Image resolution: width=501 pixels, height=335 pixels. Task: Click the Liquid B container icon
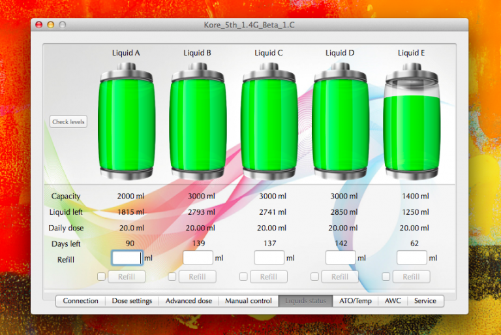(x=198, y=121)
